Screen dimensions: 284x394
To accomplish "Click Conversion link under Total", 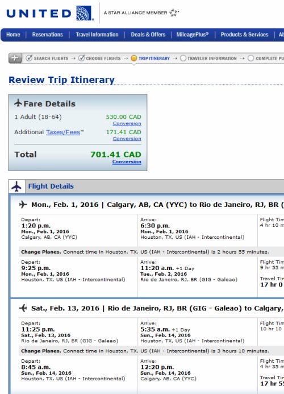I will point(127,161).
